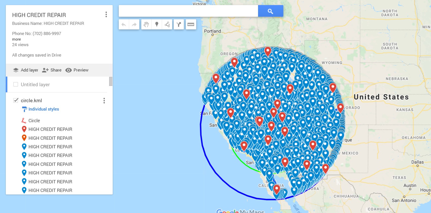Click the Preview eye icon

(69, 70)
